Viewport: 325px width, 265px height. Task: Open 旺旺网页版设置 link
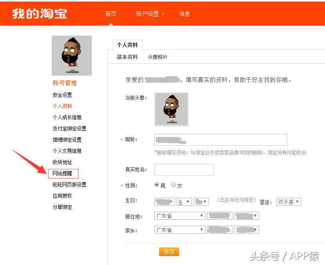(x=69, y=185)
